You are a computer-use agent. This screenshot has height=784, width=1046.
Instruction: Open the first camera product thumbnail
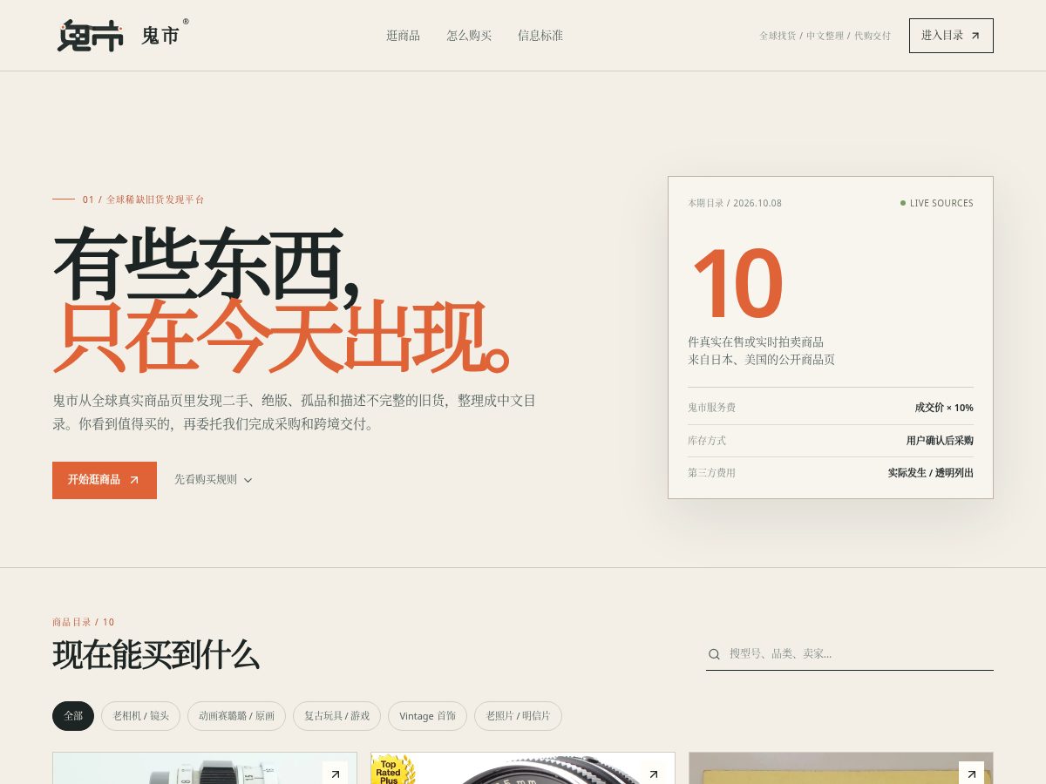click(205, 768)
